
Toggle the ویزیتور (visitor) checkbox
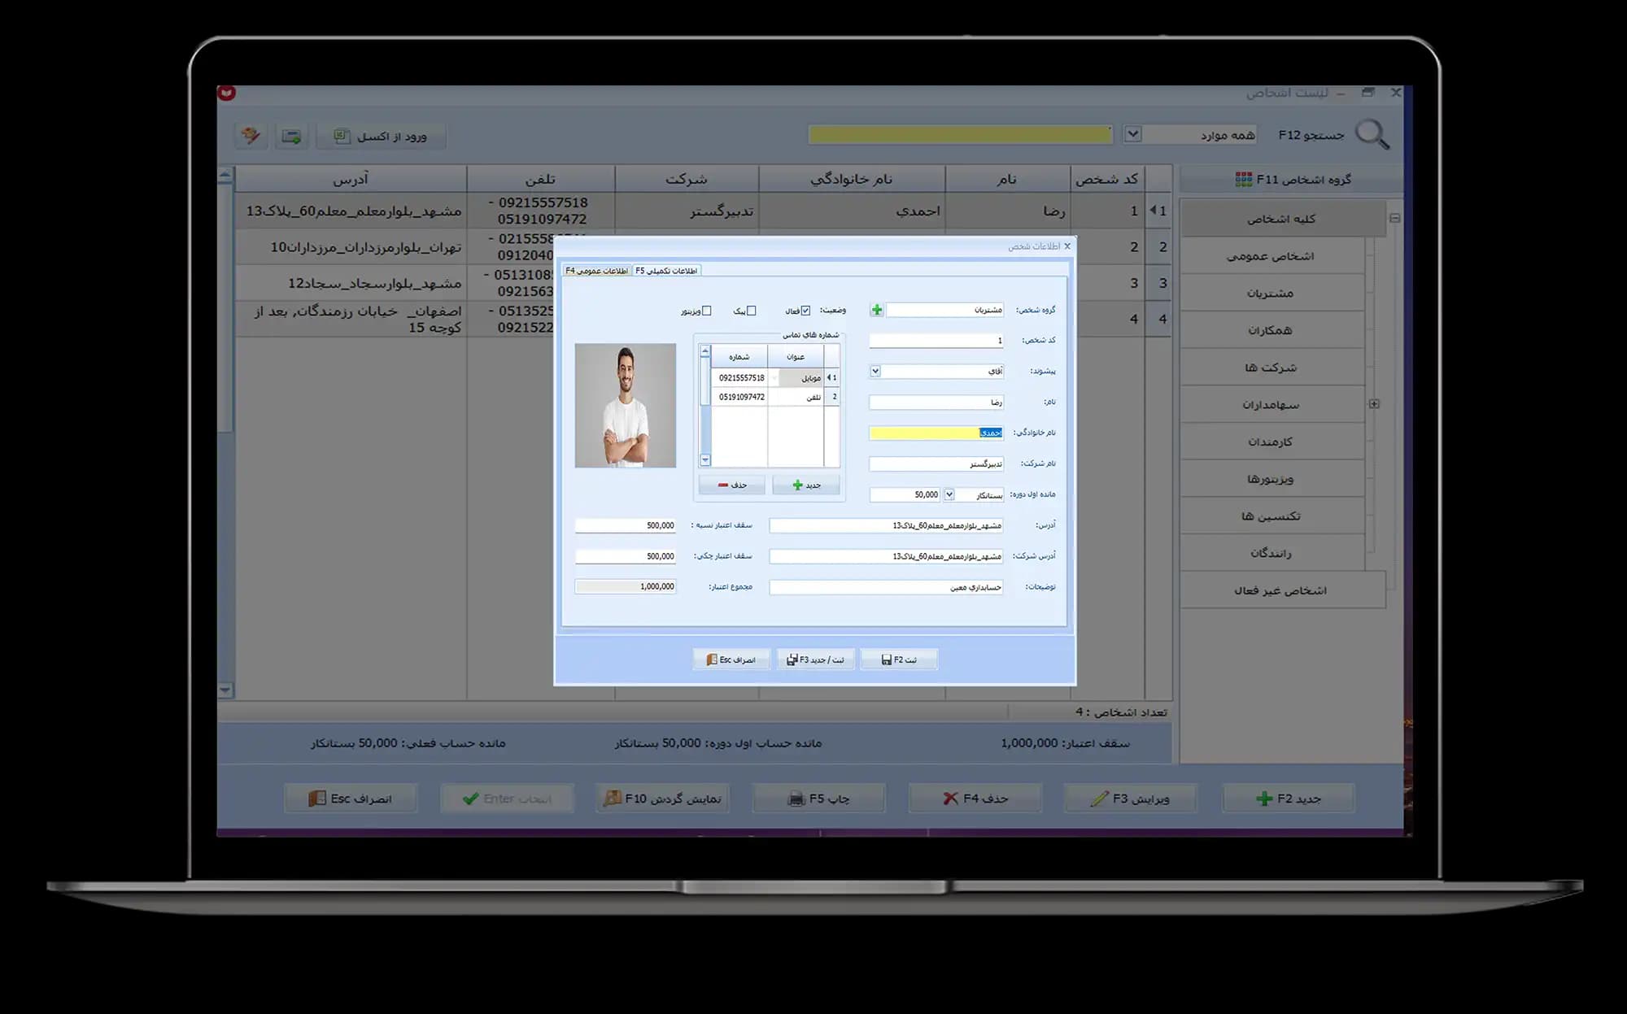coord(706,311)
